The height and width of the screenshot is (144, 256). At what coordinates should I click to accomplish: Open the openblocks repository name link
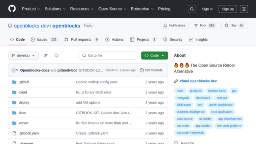click(x=66, y=26)
